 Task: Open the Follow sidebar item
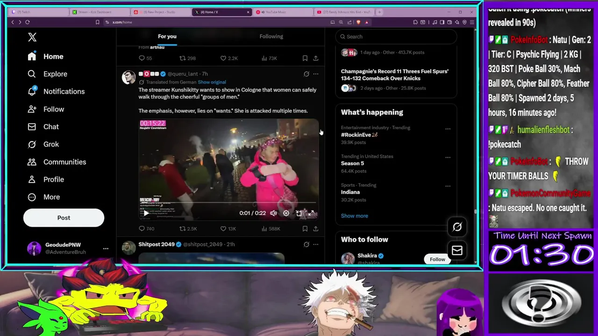[45, 109]
